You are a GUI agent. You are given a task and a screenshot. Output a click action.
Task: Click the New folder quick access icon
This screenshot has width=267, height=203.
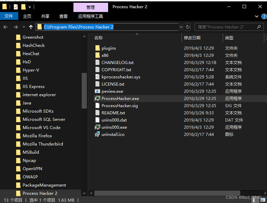coord(23,7)
